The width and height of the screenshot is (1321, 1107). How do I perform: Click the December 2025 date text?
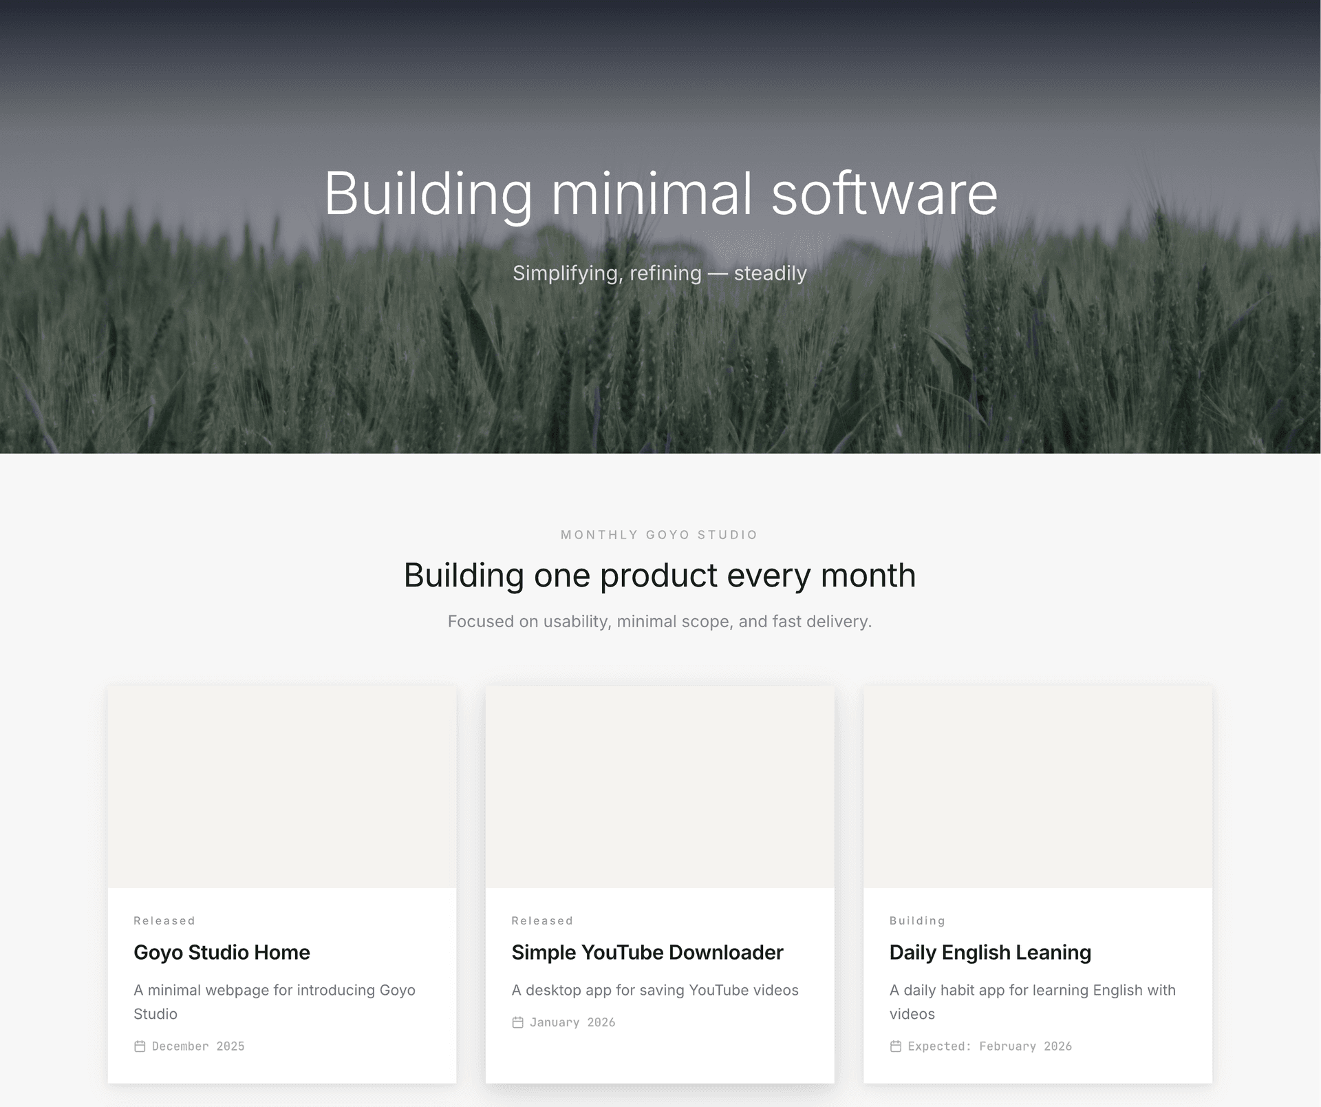[198, 1046]
